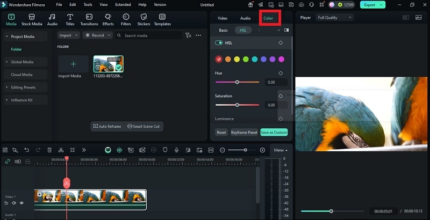Screen dimensions: 430x220
Task: Click the compare view icon in the Color panel
Action: (x=286, y=30)
